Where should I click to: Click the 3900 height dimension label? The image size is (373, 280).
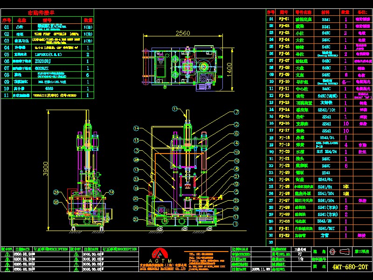coord(45,169)
